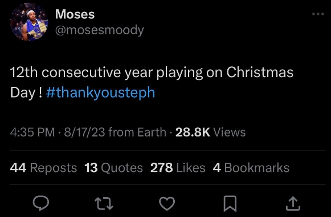The height and width of the screenshot is (217, 331).
Task: Follow the #thankyousteph hashtag link
Action: [100, 93]
